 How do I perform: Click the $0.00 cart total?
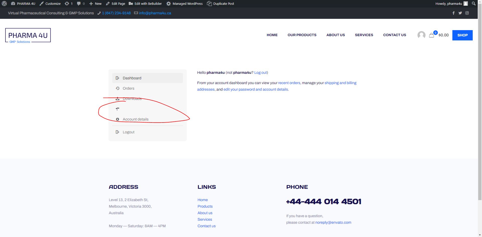(443, 35)
